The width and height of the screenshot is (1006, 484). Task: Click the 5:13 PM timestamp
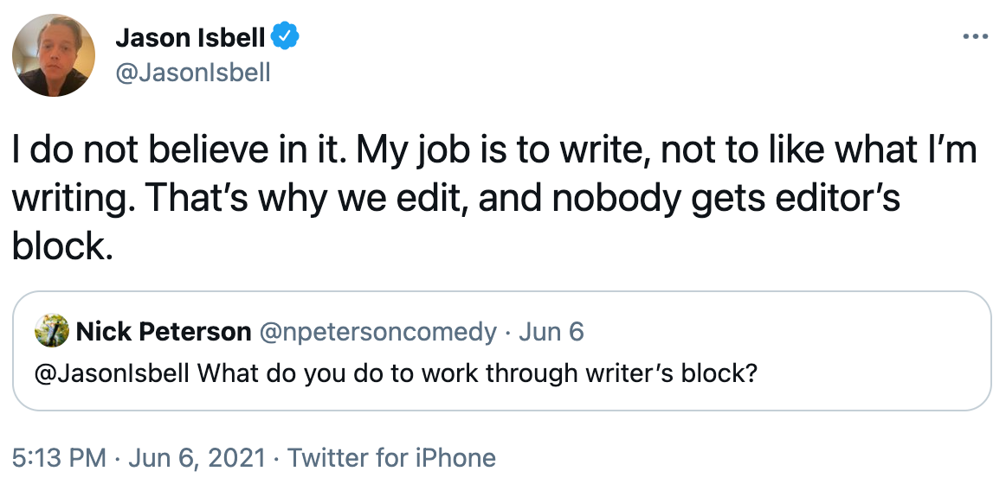[x=59, y=457]
